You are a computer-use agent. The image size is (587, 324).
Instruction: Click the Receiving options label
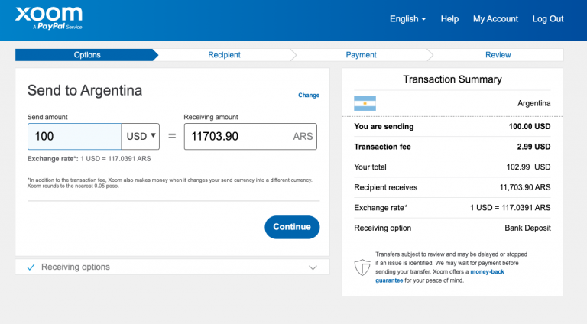point(75,267)
